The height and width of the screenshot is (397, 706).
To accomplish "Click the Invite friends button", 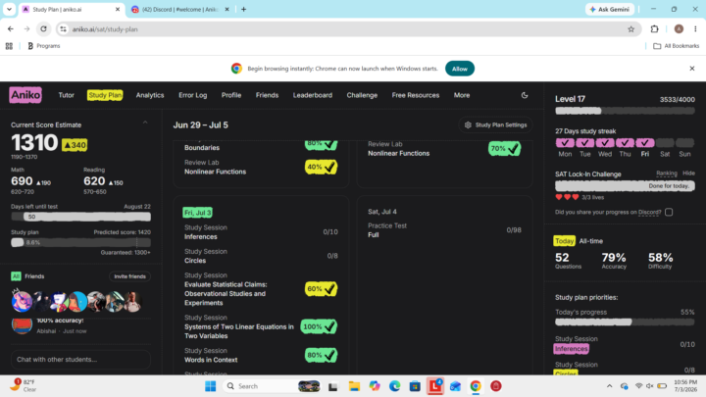I will tap(129, 276).
